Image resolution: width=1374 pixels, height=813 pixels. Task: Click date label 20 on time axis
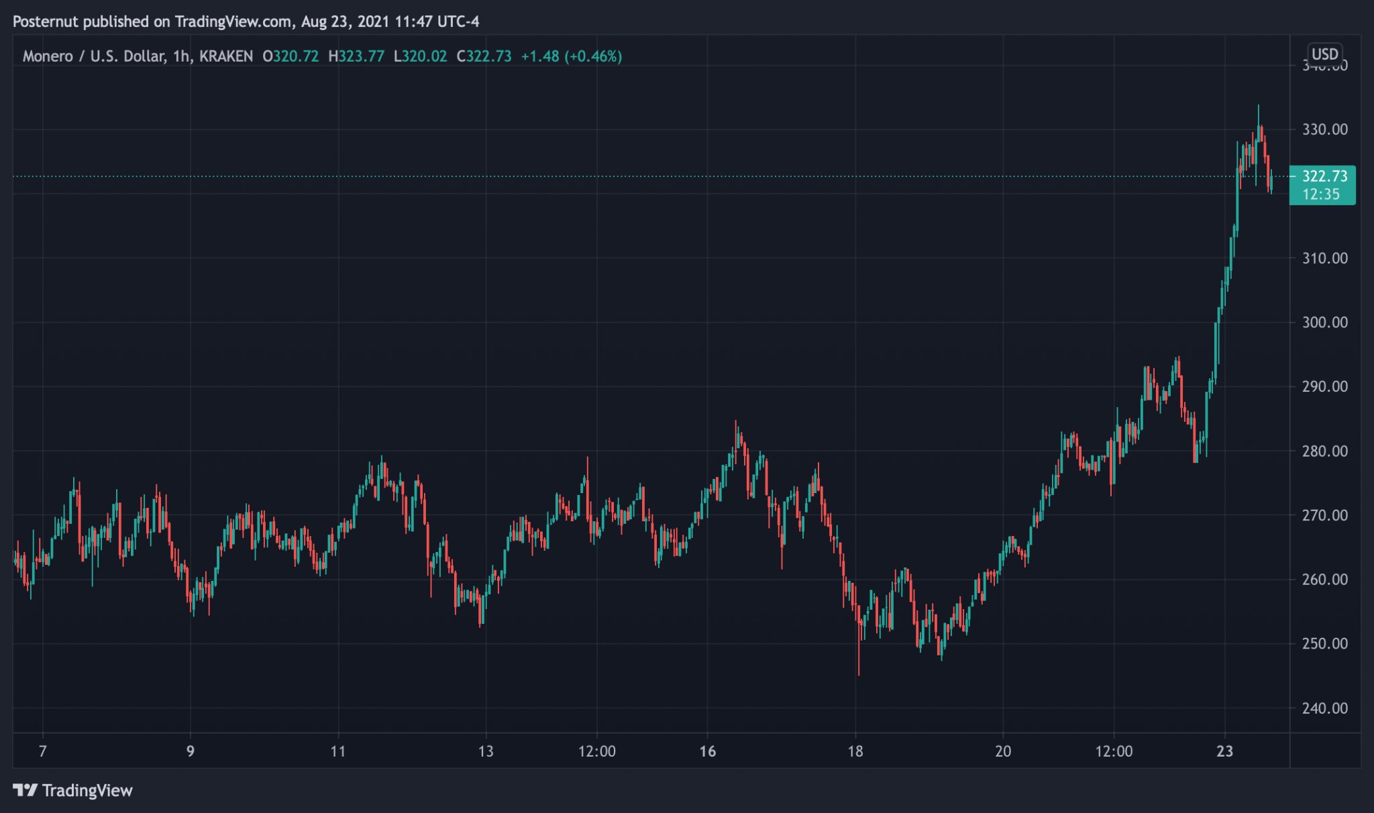coord(1003,751)
